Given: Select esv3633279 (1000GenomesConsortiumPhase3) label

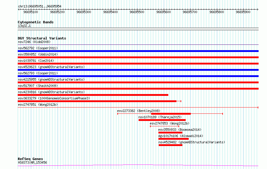Looking at the screenshot, I should [x=54, y=98].
